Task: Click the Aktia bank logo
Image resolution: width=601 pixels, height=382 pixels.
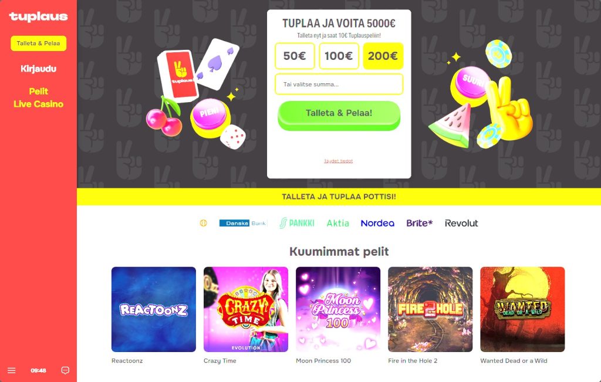Action: pos(337,223)
